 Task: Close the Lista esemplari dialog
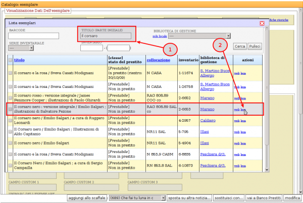[262, 23]
